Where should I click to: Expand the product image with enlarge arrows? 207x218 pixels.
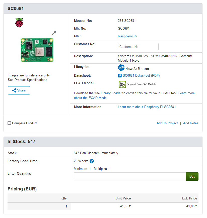pyautogui.click(x=54, y=33)
